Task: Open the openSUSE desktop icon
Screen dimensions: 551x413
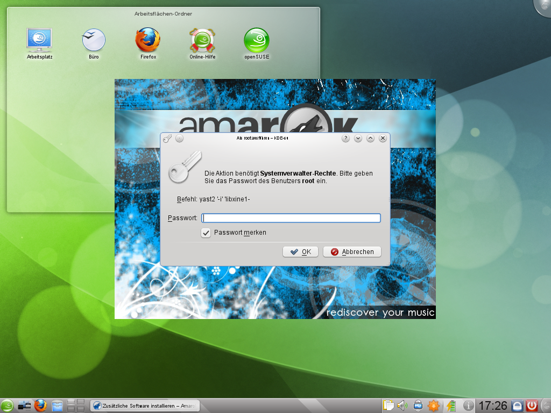Action: coord(257,41)
